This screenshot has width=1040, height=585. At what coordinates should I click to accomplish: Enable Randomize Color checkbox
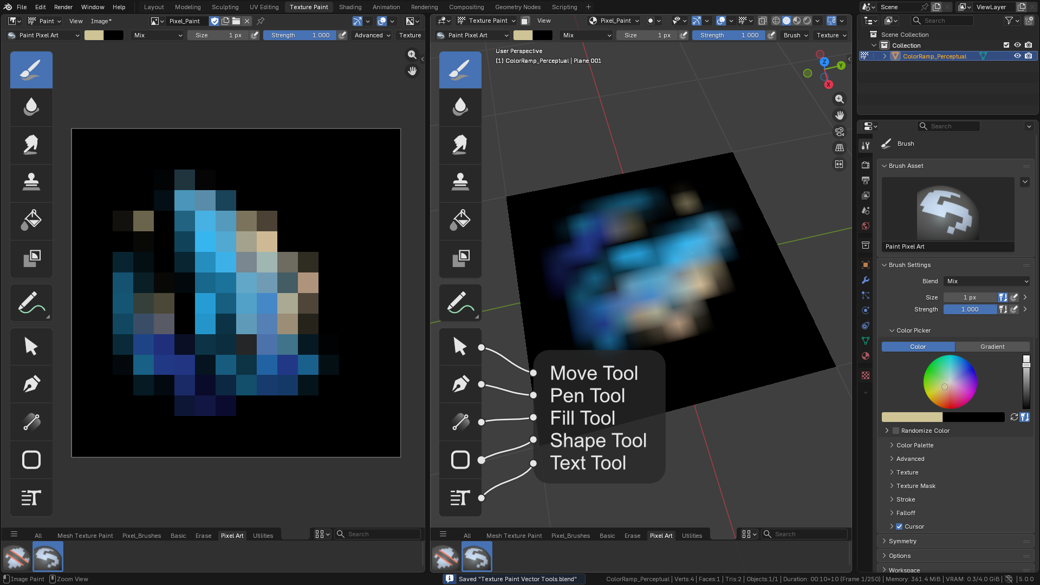coord(896,431)
